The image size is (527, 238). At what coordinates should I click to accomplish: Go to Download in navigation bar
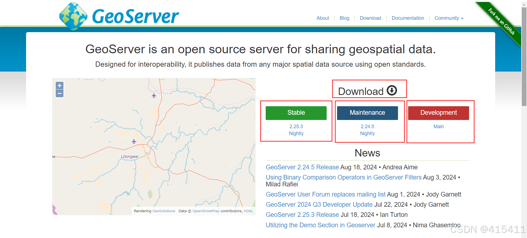point(371,18)
